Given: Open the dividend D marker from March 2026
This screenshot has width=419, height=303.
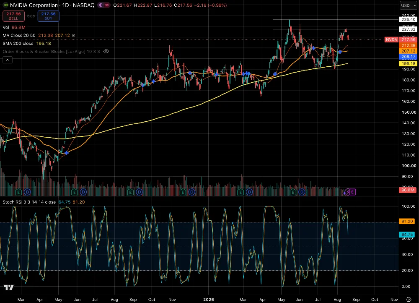Looking at the screenshot, I should coord(249,192).
